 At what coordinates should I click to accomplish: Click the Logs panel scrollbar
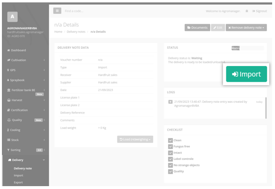click(x=266, y=108)
